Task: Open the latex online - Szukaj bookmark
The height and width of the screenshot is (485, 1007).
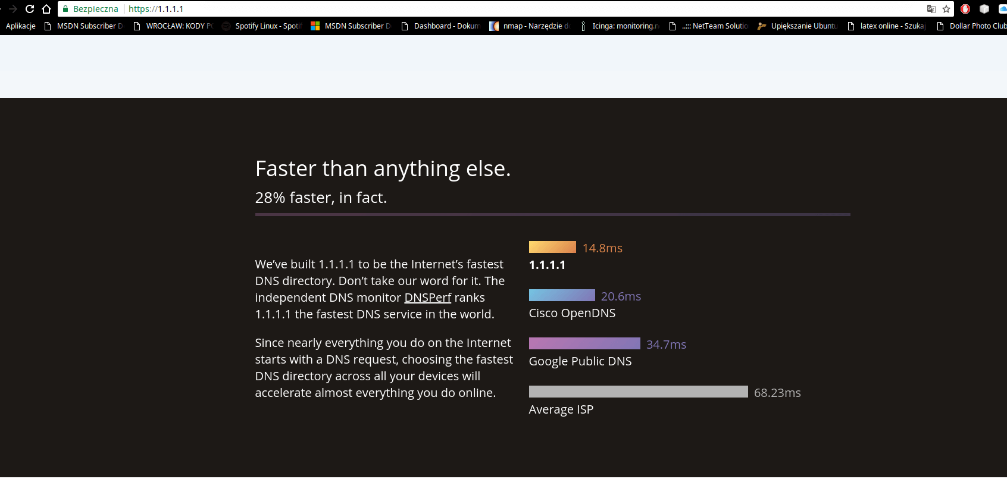Action: 887,26
